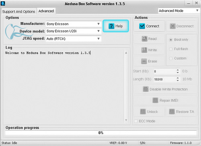Click the 10 Mb length size label
This screenshot has width=201, height=146.
point(187,79)
